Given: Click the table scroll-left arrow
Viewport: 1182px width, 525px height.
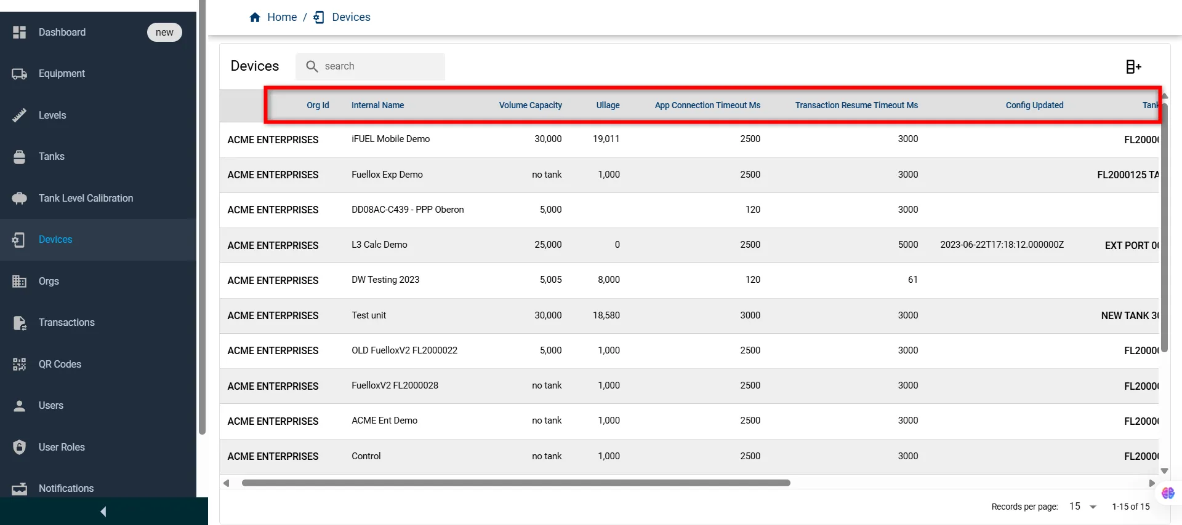Looking at the screenshot, I should [227, 483].
